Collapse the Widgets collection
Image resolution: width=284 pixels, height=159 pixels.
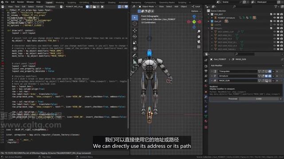coord(209,28)
